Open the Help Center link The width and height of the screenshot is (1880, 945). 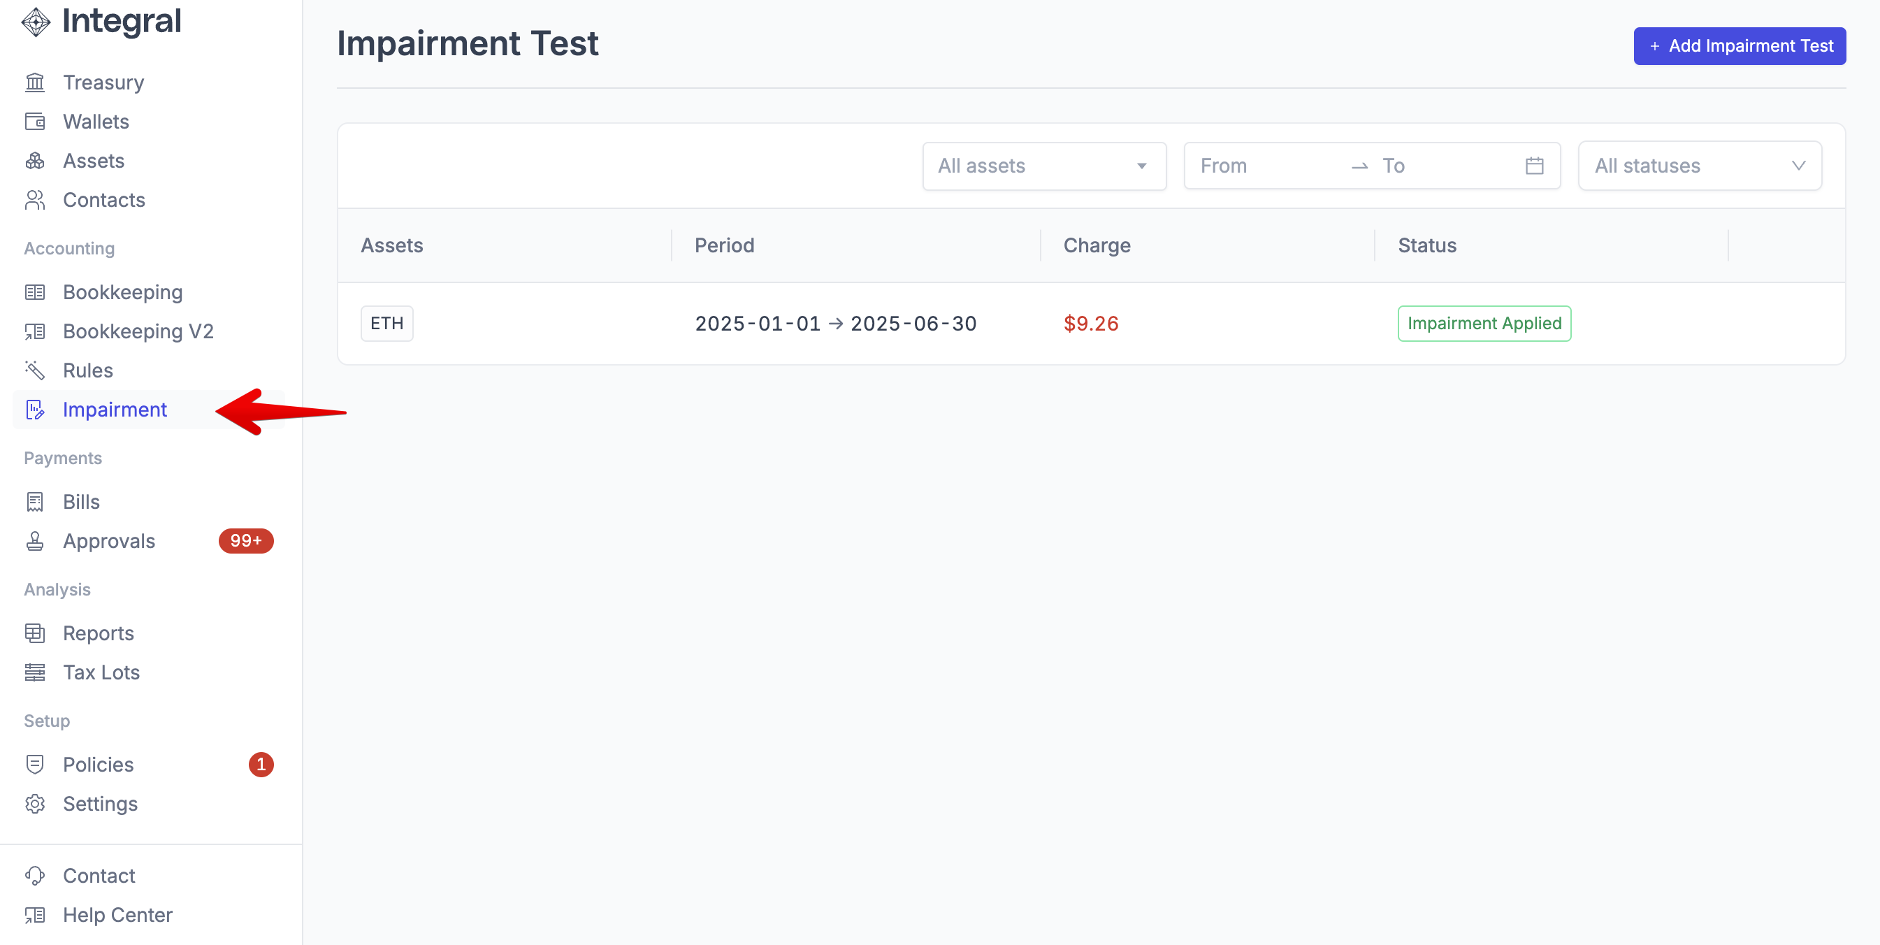point(117,915)
